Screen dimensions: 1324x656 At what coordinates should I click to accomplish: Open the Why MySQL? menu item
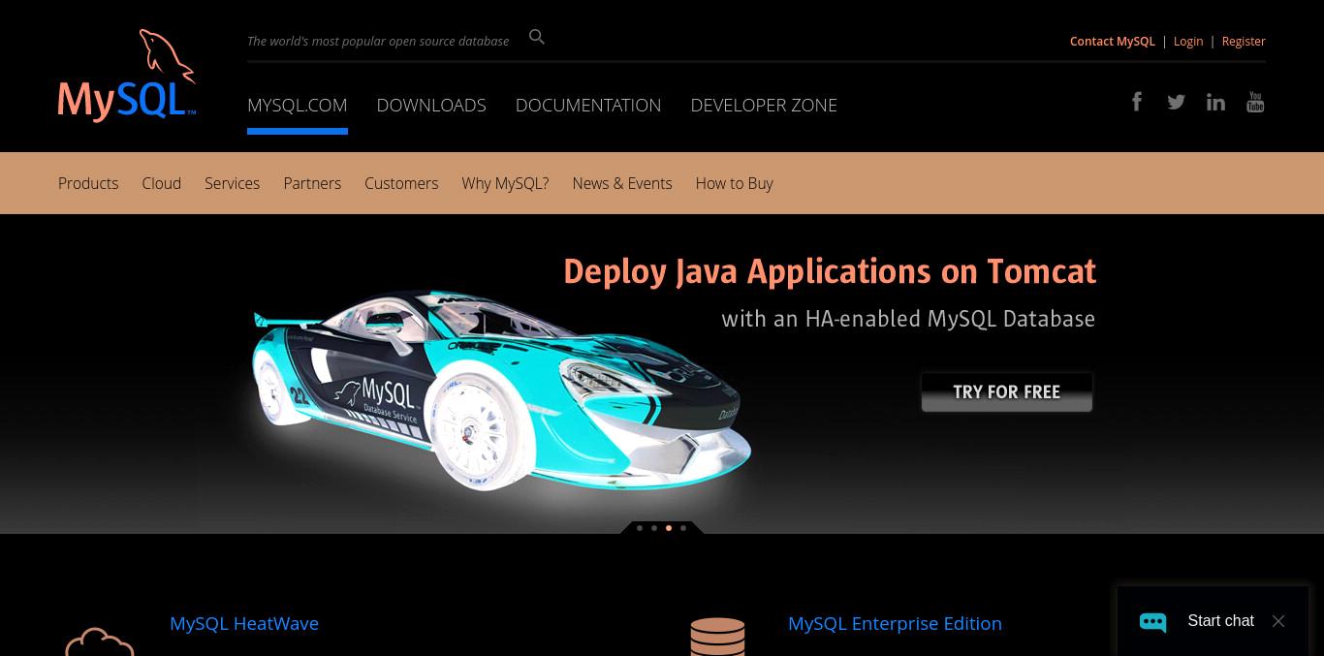coord(505,183)
